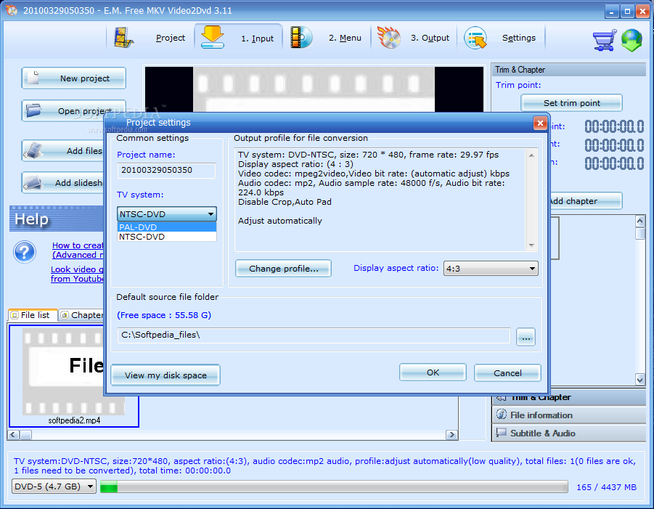The image size is (654, 509).
Task: Click the Subtitle & Audio panel icon
Action: (501, 433)
